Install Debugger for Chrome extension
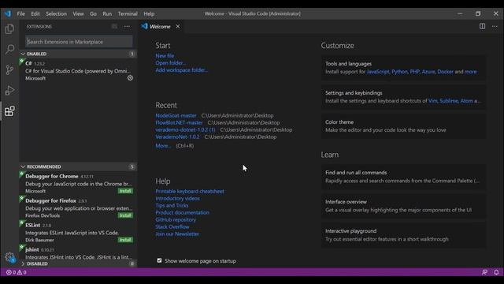 125,191
